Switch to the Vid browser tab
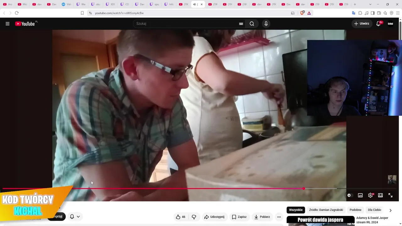This screenshot has height=226, width=402. [x=66, y=4]
